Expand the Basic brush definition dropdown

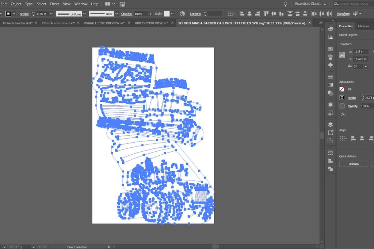coord(117,14)
